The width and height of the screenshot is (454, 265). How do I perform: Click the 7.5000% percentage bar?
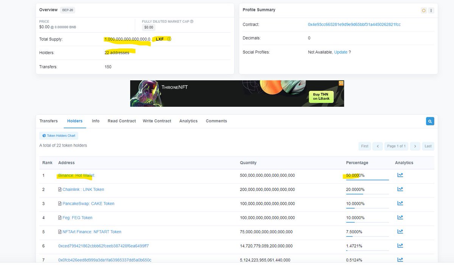point(367,236)
